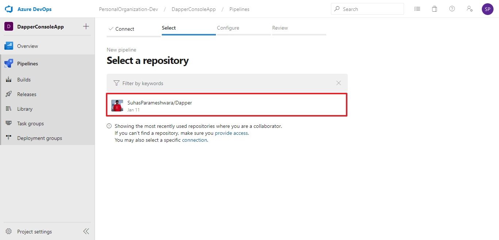499x240 pixels.
Task: Open Deployment groups in the sidebar
Action: 47,138
